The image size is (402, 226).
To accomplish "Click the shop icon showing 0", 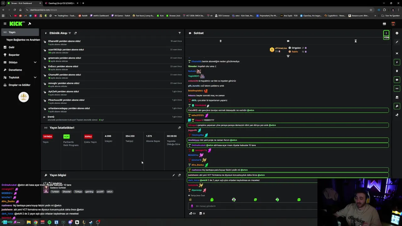I will tap(202, 213).
